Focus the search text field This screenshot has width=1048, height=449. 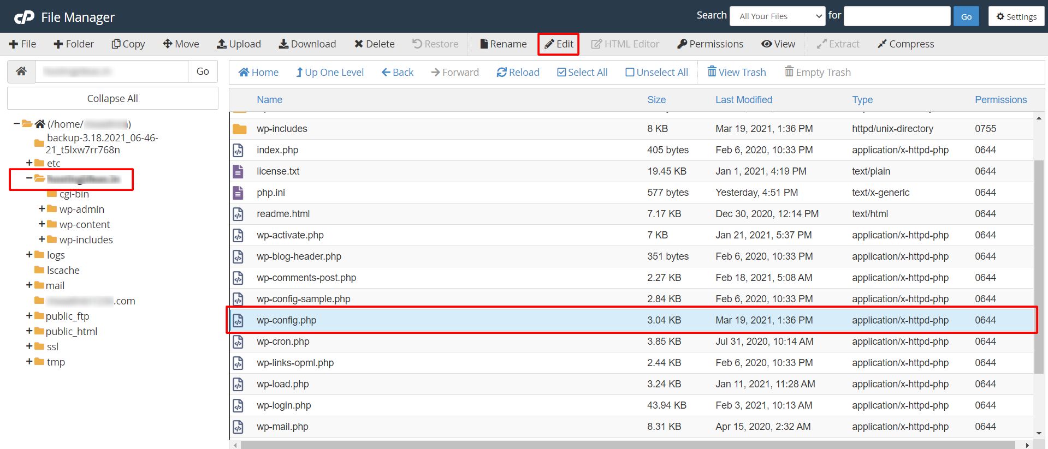pyautogui.click(x=897, y=16)
